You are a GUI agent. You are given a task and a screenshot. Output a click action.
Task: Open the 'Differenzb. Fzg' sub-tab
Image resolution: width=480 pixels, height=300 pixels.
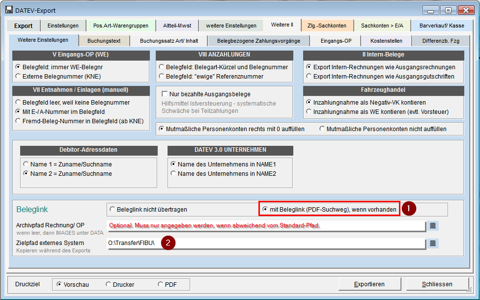pyautogui.click(x=441, y=41)
